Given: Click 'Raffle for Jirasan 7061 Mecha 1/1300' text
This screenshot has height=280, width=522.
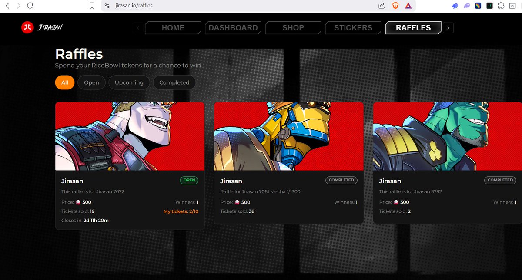Looking at the screenshot, I should click(260, 191).
